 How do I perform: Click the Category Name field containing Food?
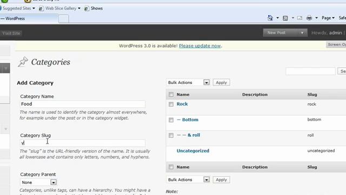click(83, 104)
